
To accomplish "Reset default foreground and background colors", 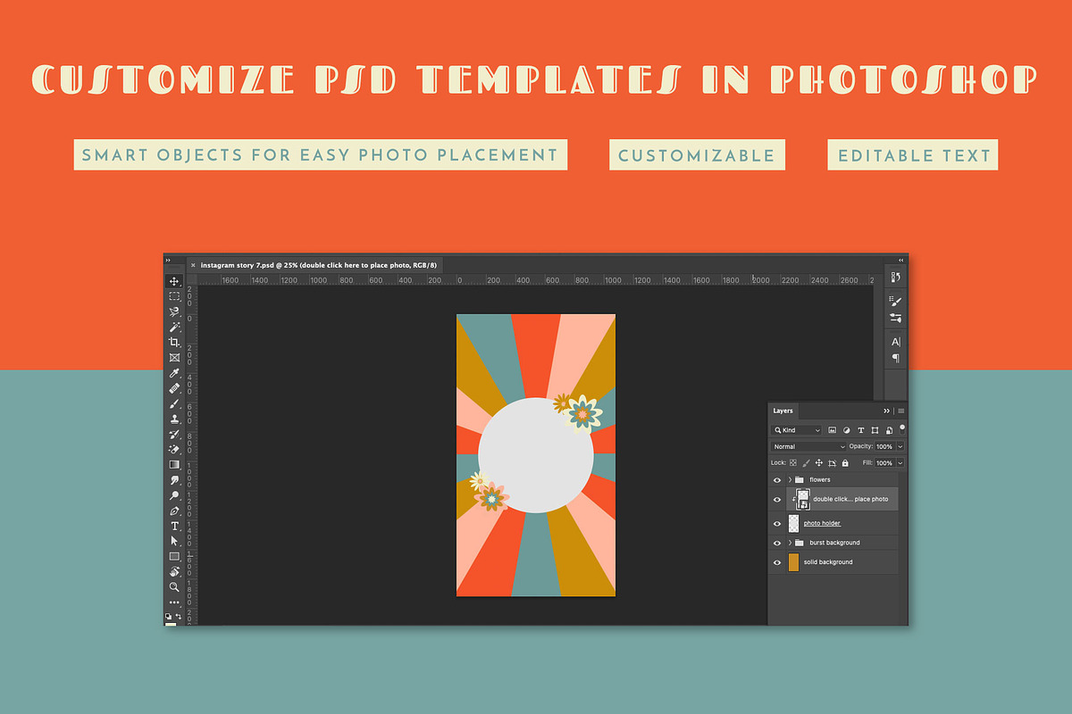I will tap(169, 616).
